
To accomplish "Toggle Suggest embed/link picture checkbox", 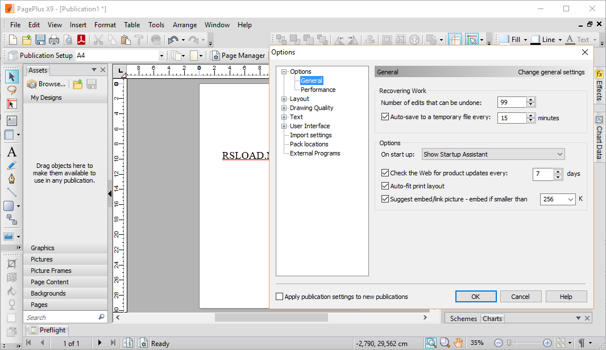I will (x=385, y=199).
